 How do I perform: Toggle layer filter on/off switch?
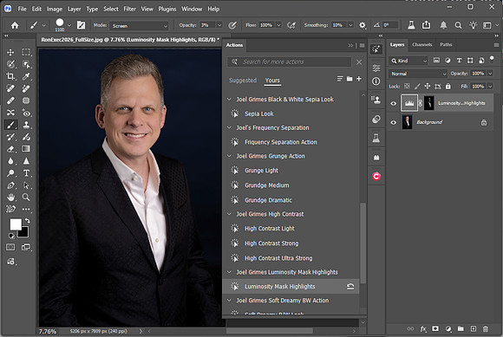[492, 59]
